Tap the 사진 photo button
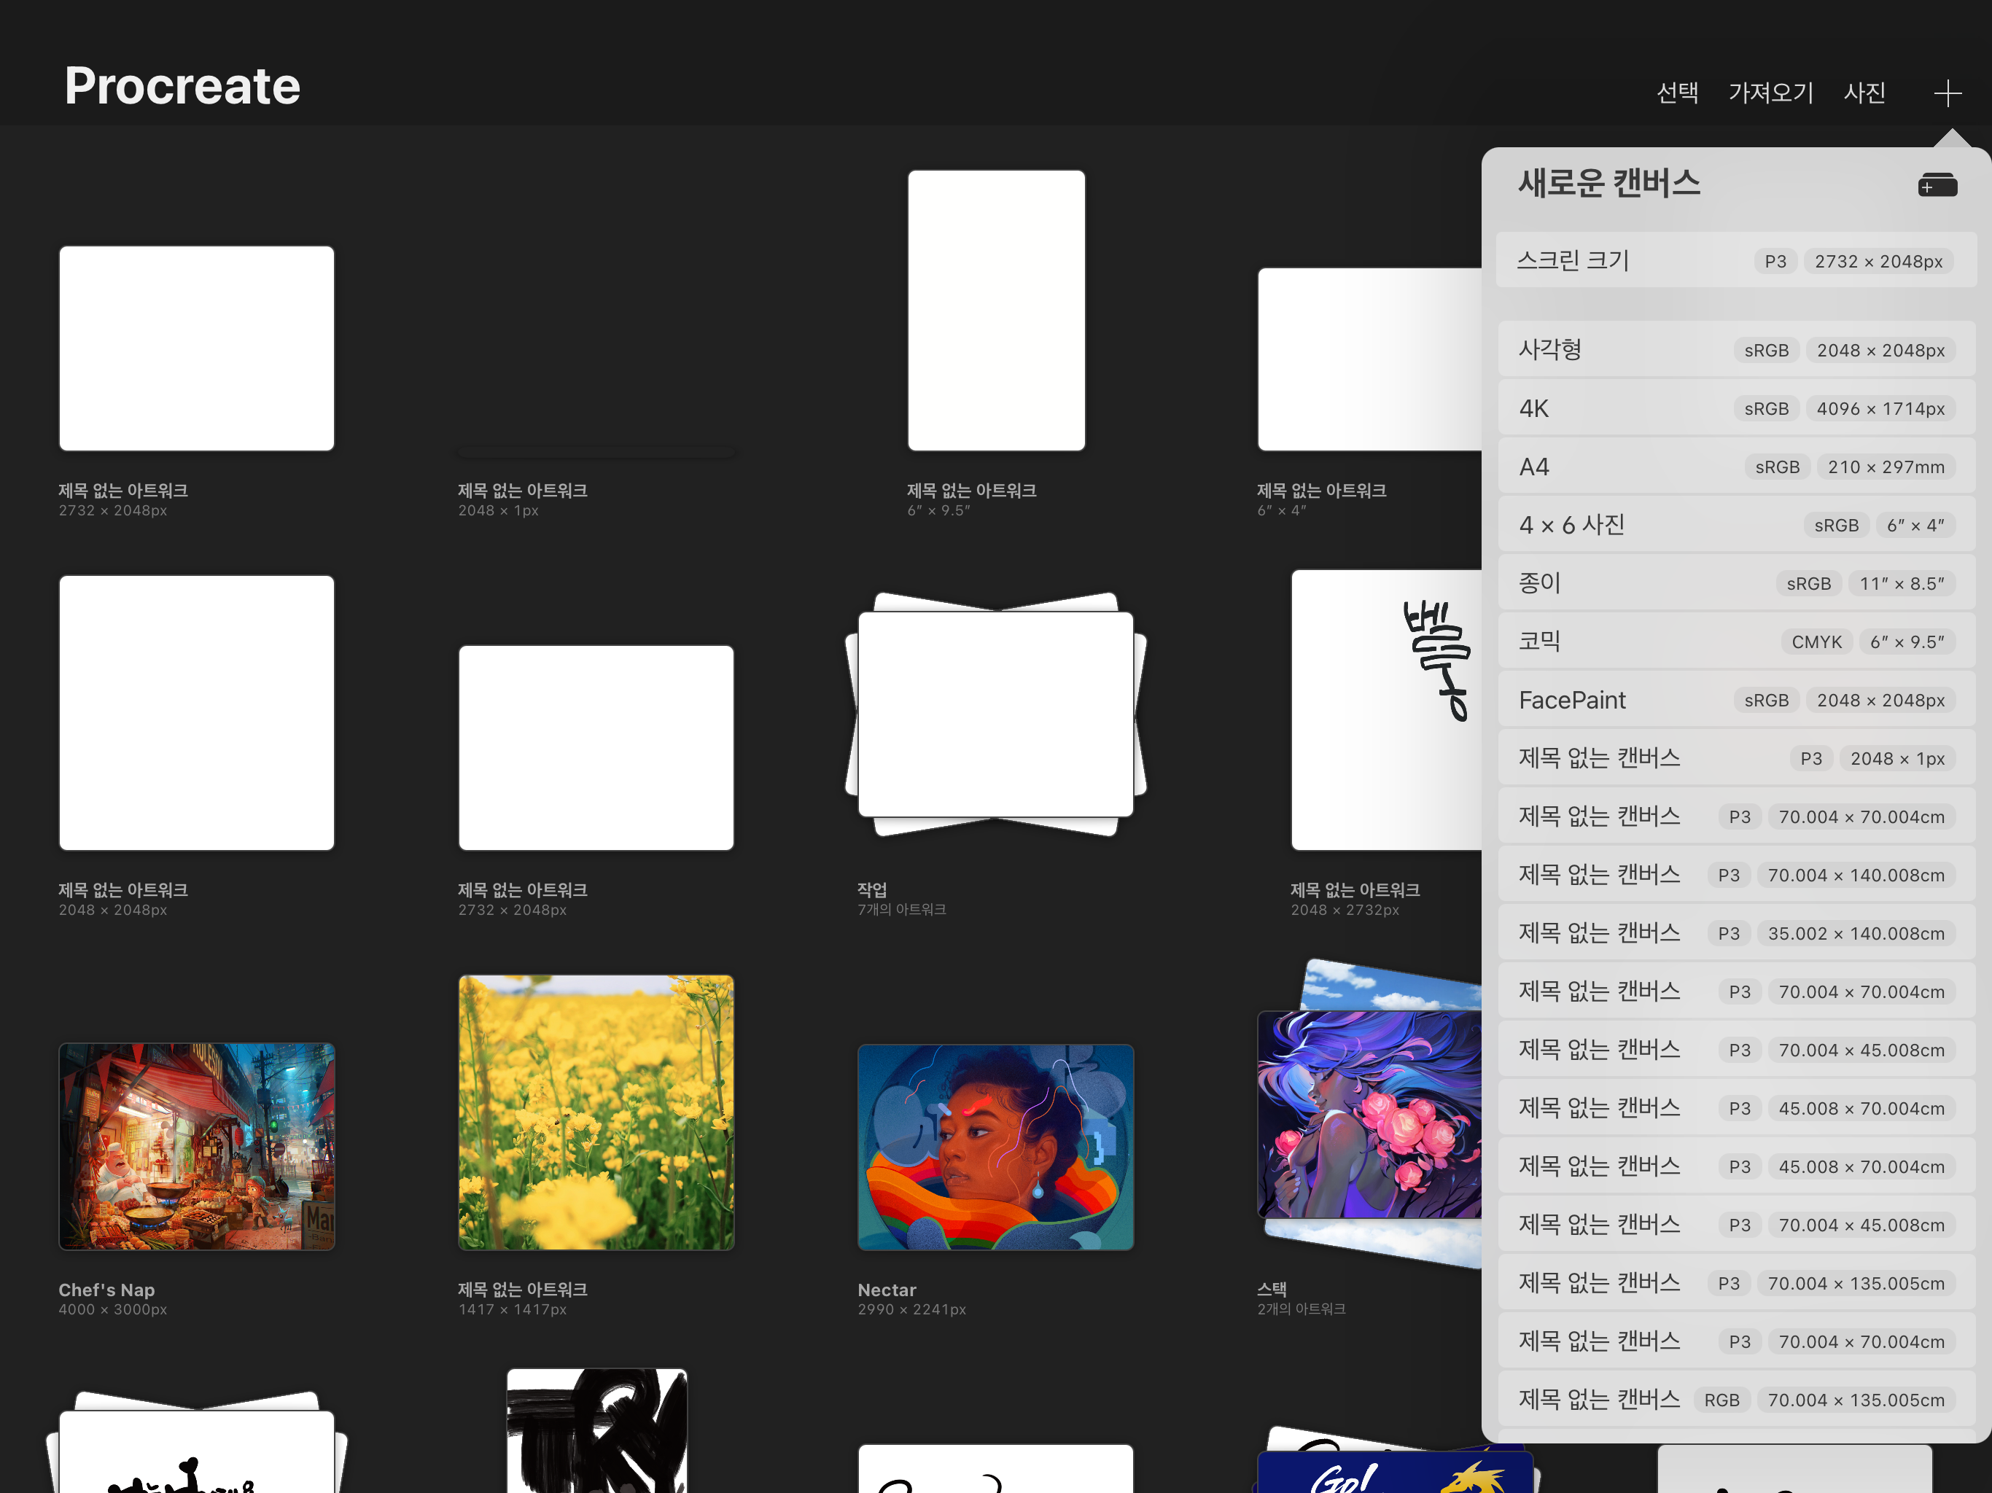The image size is (1992, 1493). tap(1864, 93)
